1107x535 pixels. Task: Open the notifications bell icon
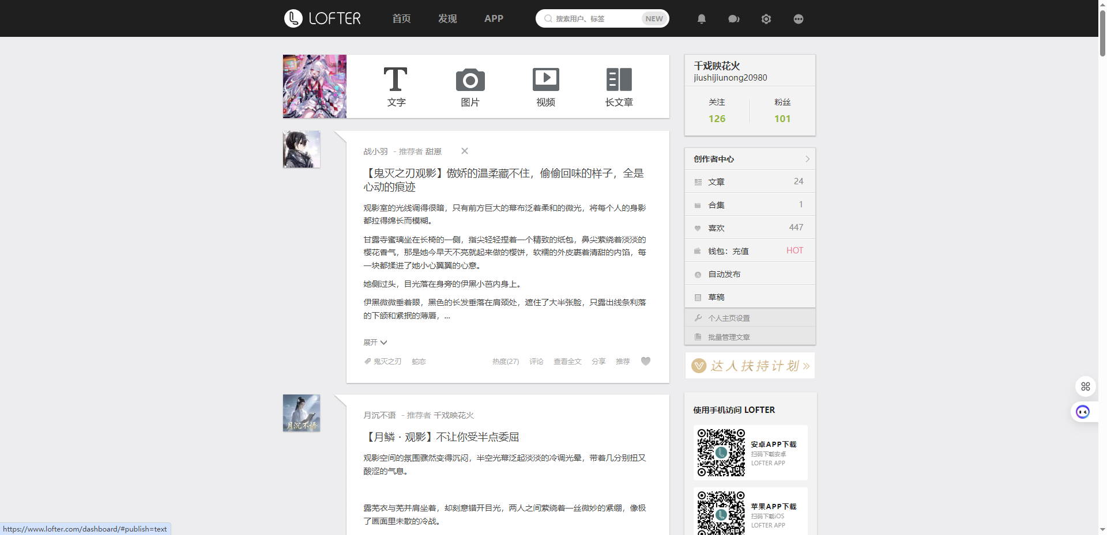702,19
